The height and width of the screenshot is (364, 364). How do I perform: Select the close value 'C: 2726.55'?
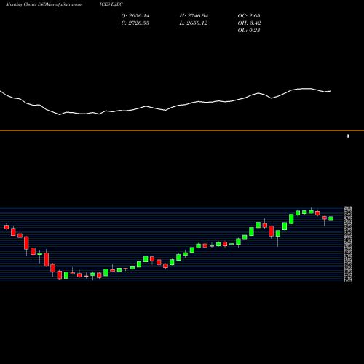[x=135, y=23]
